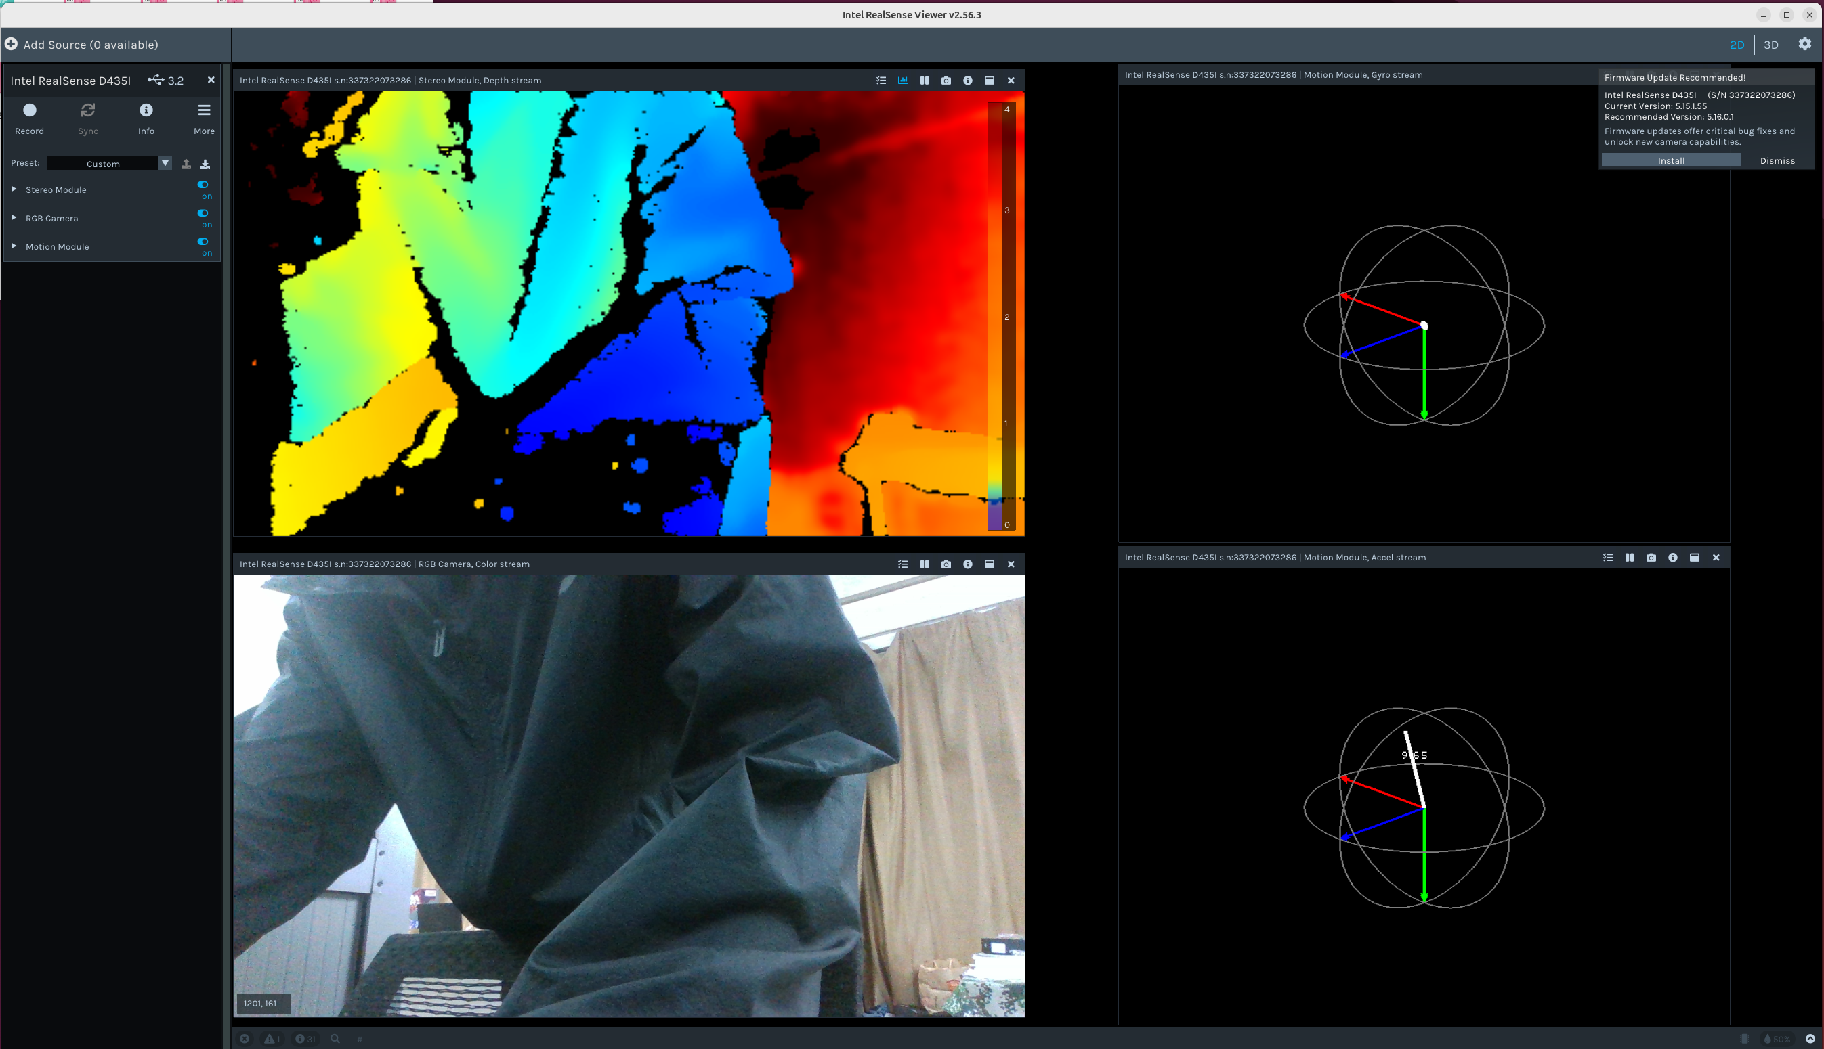Expand the notifications log with up arrow
Viewport: 1824px width, 1049px height.
click(x=1810, y=1038)
